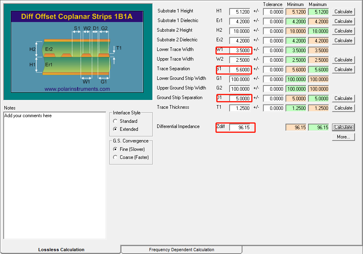Screen dimensions: 363x254
Task: Select the Standard interface style radio button
Action: (116, 121)
